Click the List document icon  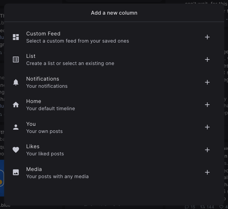(x=16, y=59)
